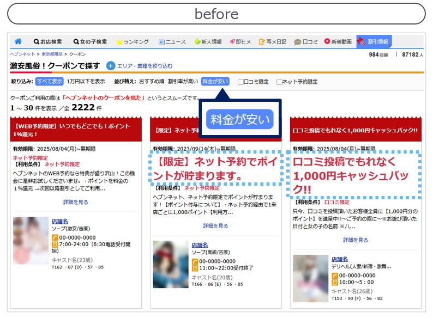Sort by 料金が安い in sort bar
The width and height of the screenshot is (433, 318).
click(x=215, y=81)
